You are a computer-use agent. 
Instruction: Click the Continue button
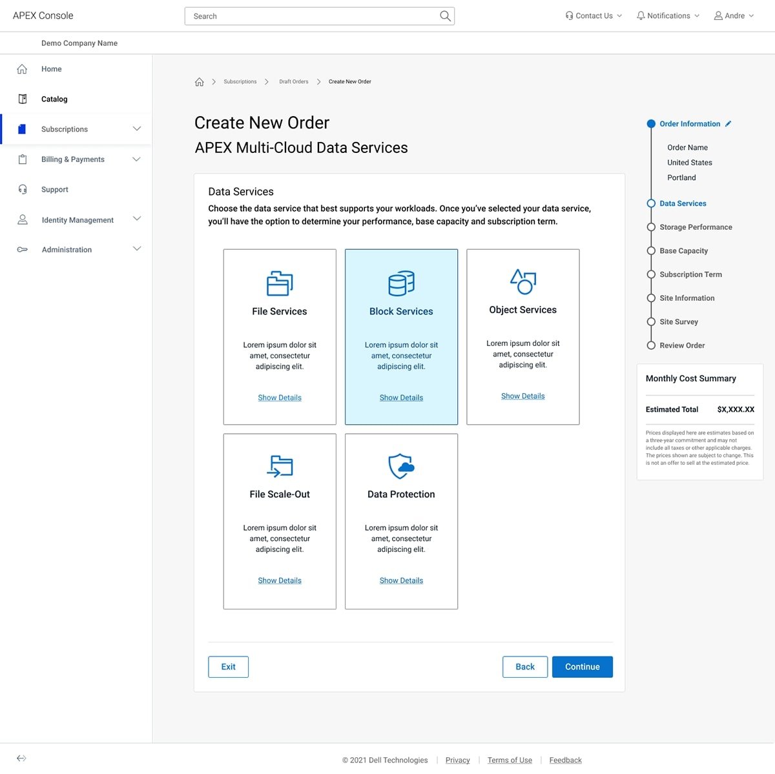pyautogui.click(x=582, y=666)
